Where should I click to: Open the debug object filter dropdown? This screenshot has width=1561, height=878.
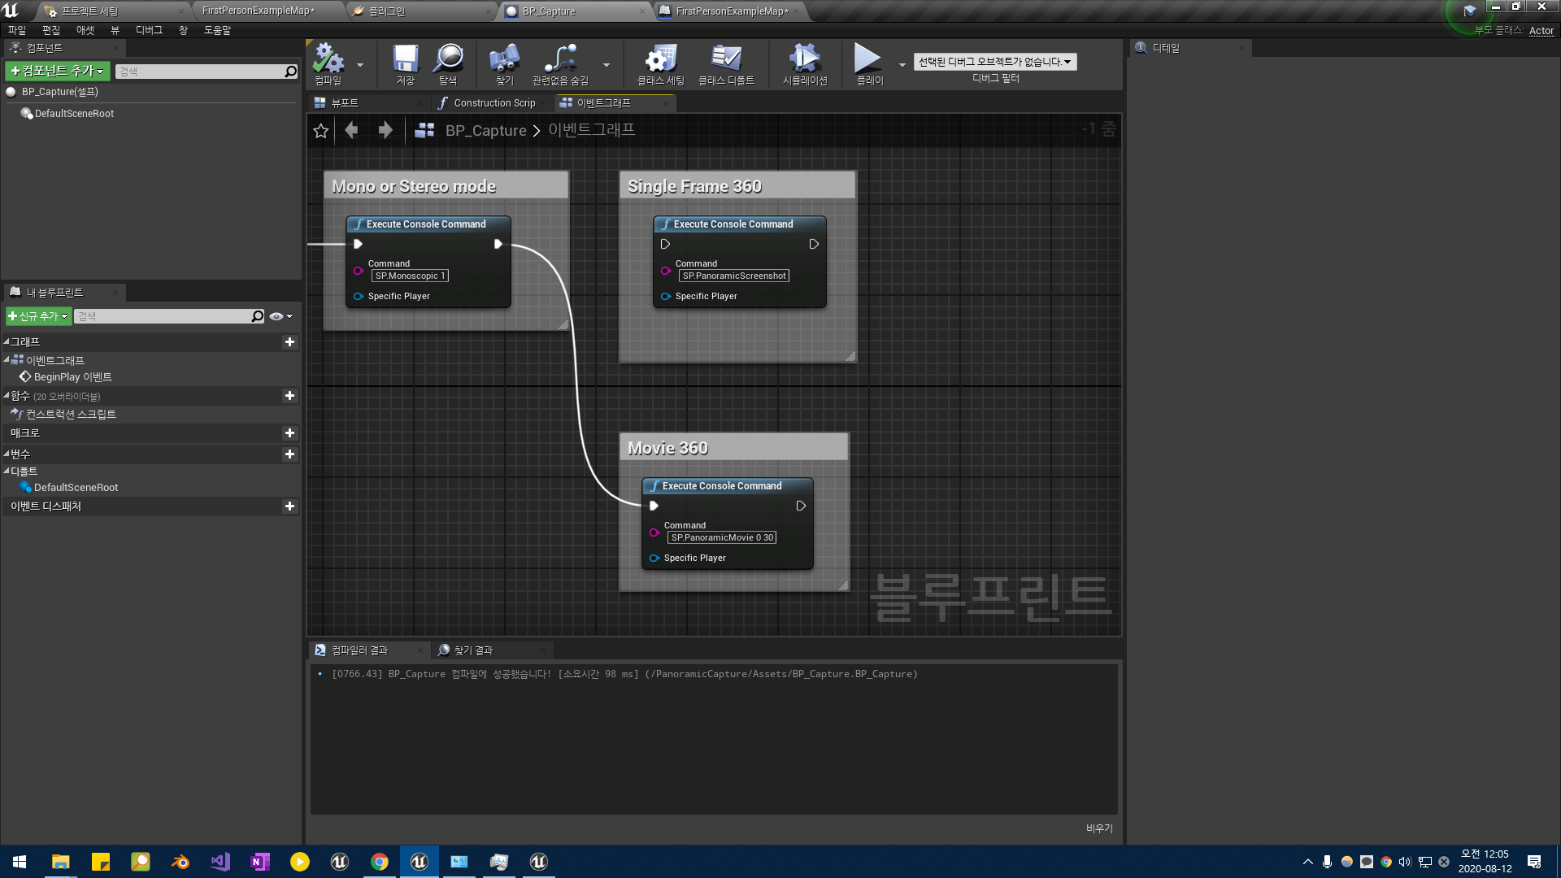pyautogui.click(x=995, y=62)
